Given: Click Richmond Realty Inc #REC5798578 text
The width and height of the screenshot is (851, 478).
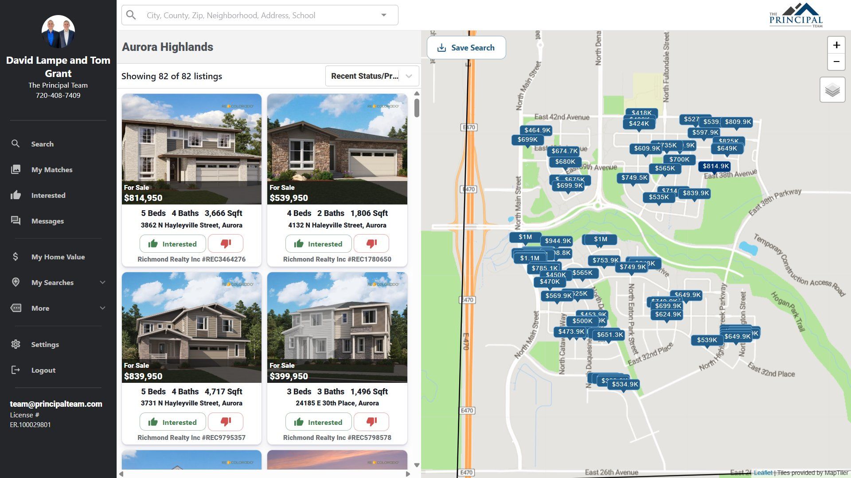Looking at the screenshot, I should click(337, 438).
